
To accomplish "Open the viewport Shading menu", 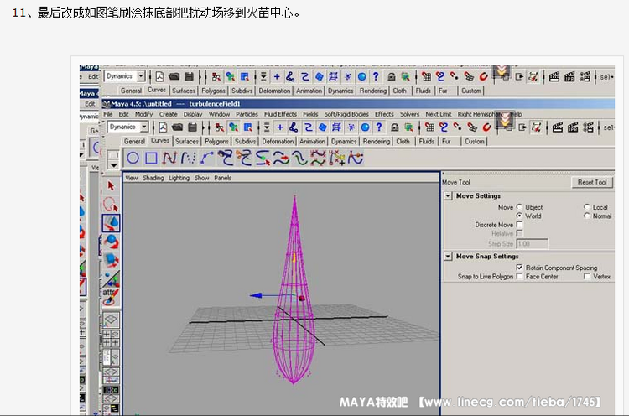I will coord(153,178).
